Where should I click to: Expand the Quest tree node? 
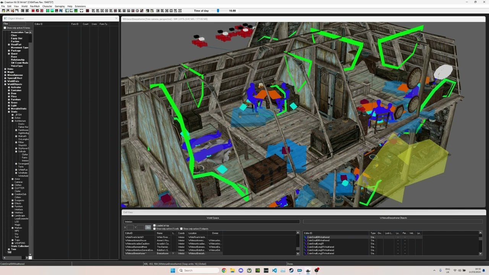9,54
